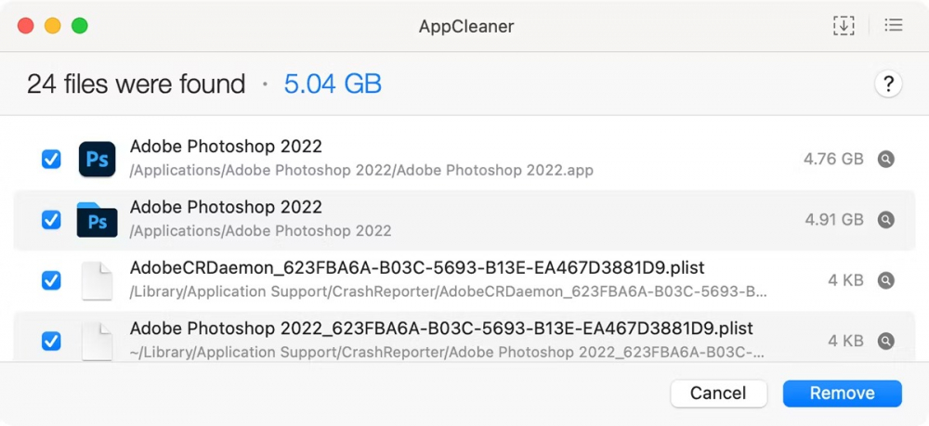Uncheck the Adobe Photoshop 2022 folder checkbox

click(x=52, y=220)
